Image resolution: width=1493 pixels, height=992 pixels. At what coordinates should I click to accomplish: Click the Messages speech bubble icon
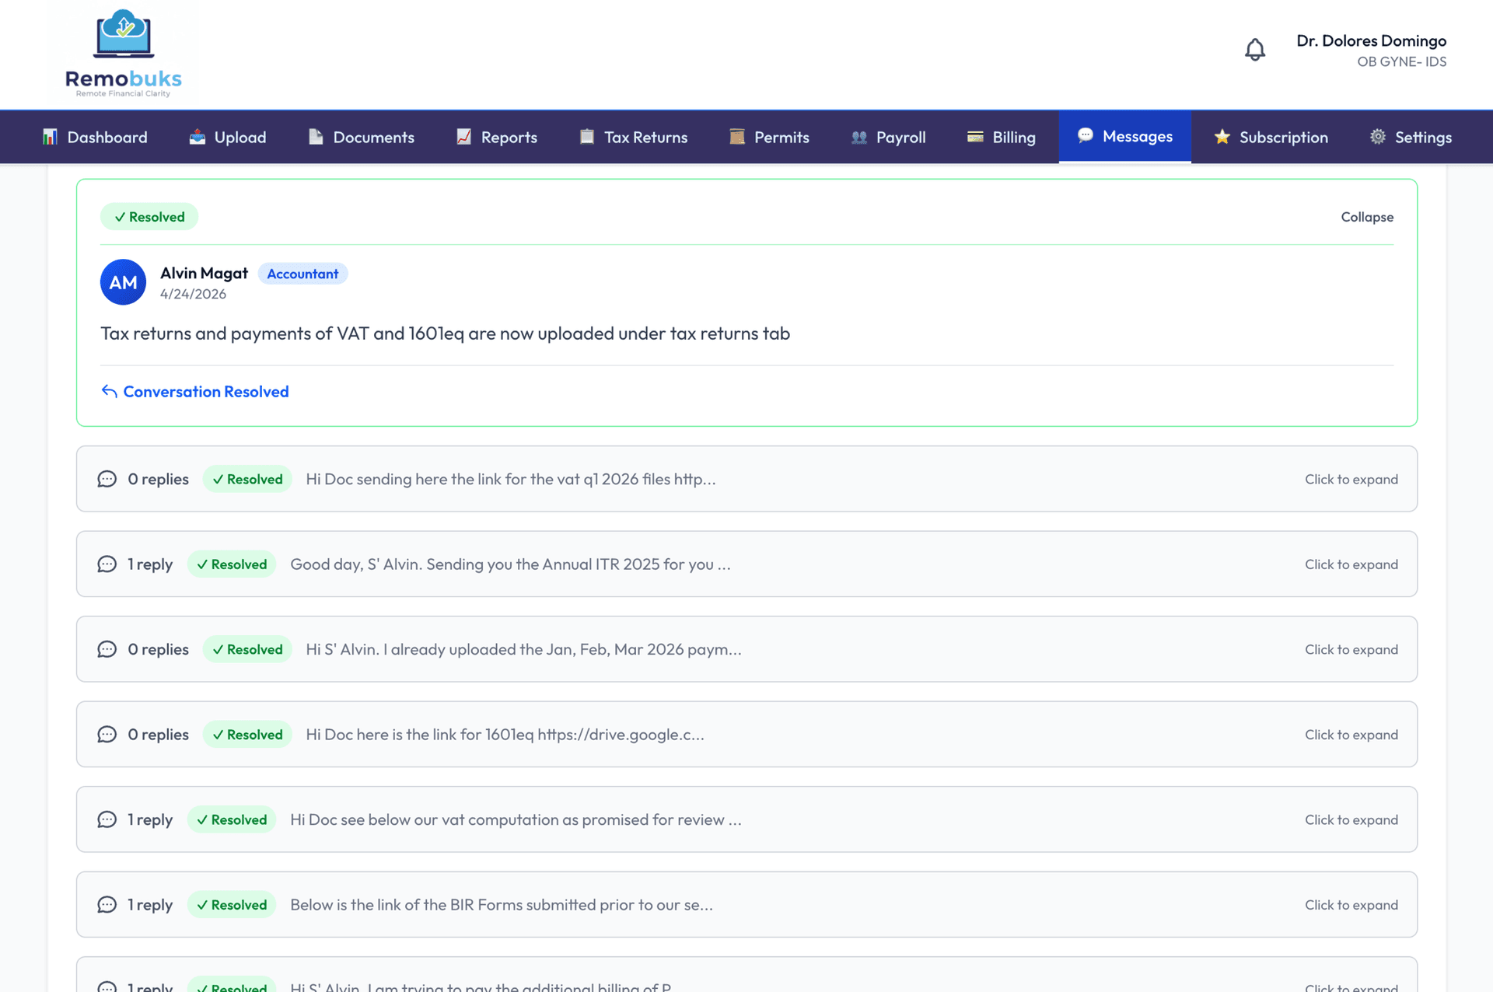[1086, 135]
